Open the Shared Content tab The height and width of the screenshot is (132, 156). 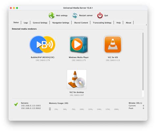81,23
